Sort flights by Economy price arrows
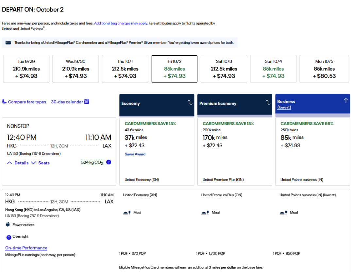 190,103
